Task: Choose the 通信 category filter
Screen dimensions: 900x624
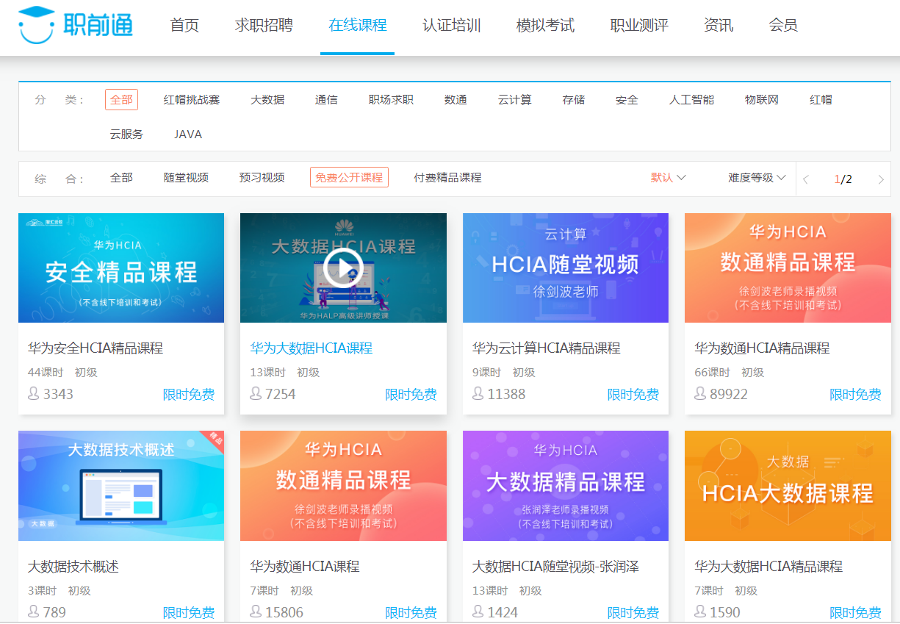Action: (x=326, y=100)
